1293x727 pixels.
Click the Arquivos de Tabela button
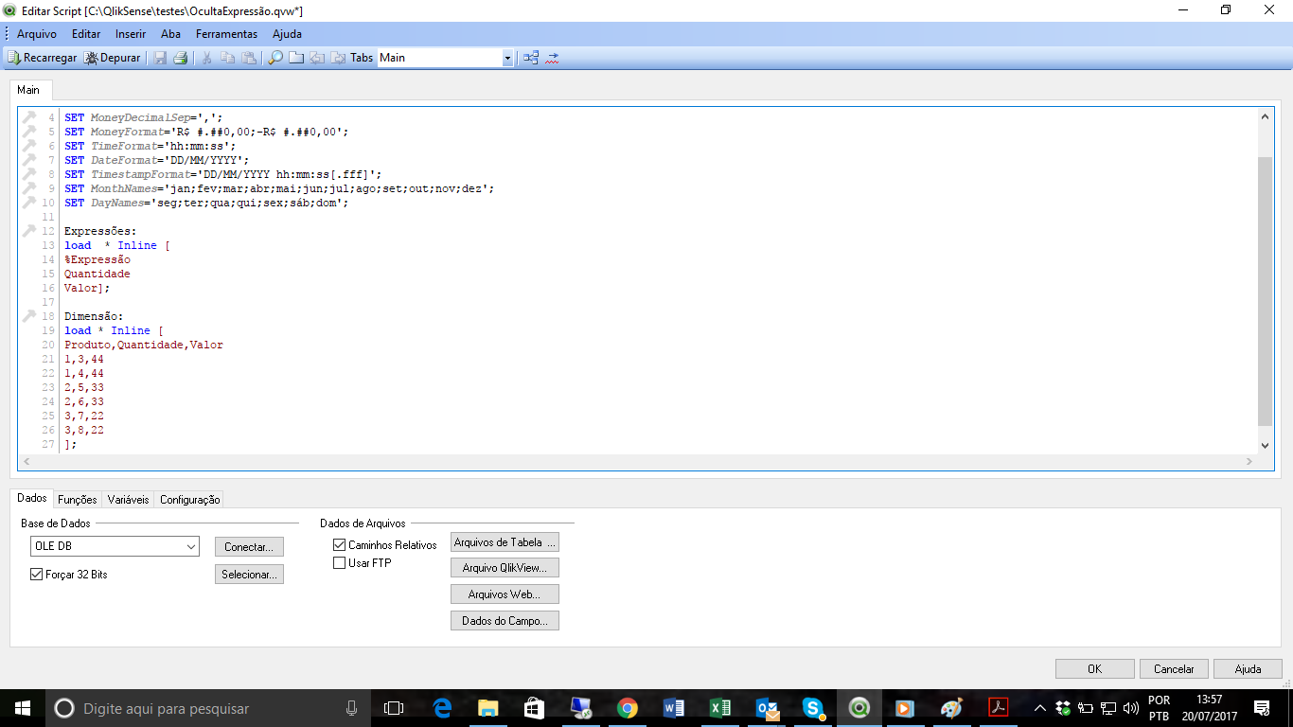505,542
